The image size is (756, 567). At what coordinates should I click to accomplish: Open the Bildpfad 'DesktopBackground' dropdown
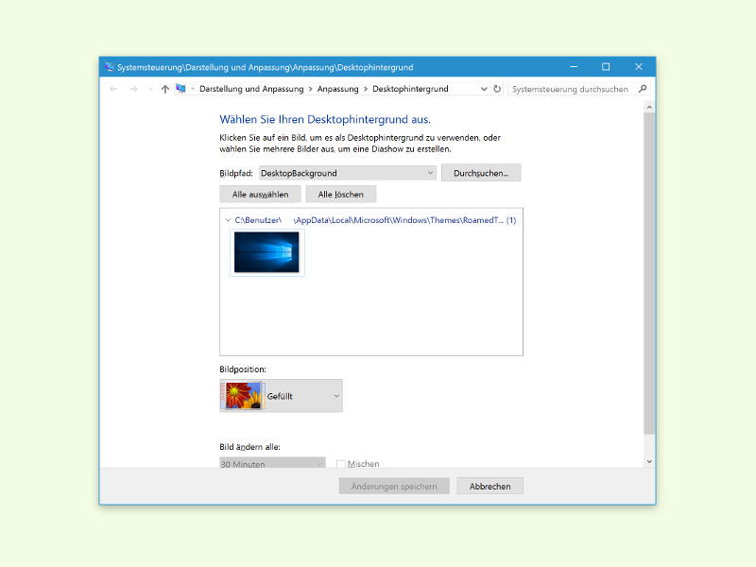click(347, 173)
